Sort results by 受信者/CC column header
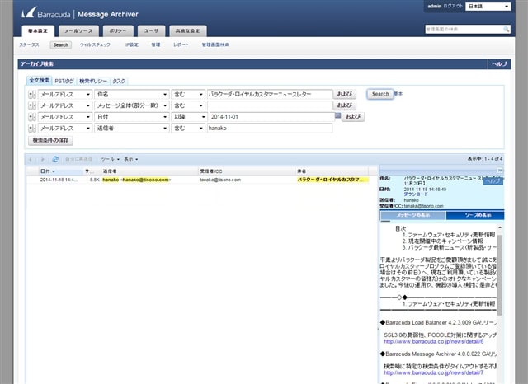This screenshot has width=528, height=384. 247,171
